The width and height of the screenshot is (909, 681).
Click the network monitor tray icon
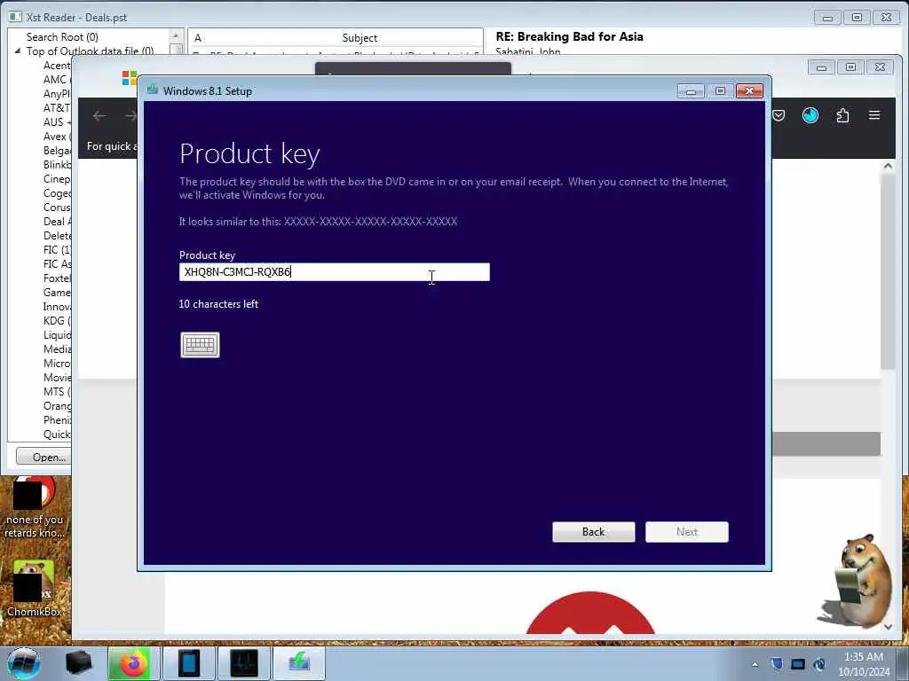pos(798,664)
